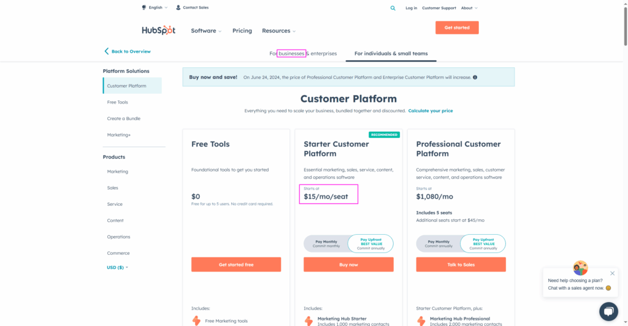Click the Contact Sales person icon
The width and height of the screenshot is (628, 326).
178,7
